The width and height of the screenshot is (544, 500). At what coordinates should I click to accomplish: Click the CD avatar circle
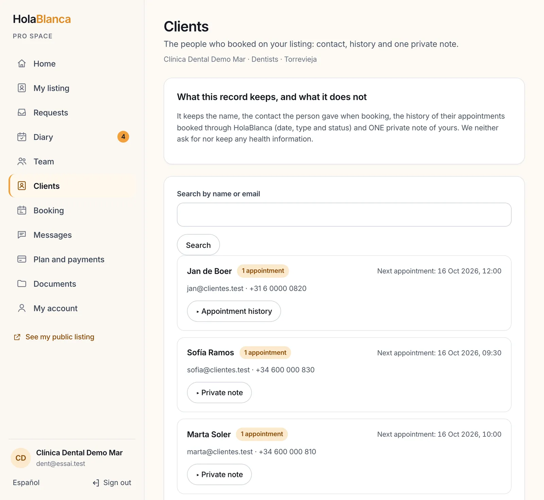pyautogui.click(x=21, y=458)
